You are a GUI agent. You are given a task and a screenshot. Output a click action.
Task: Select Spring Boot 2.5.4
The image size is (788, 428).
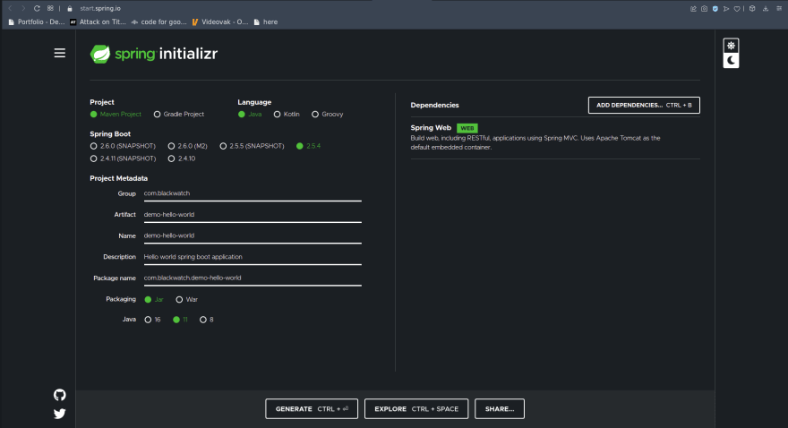(308, 146)
